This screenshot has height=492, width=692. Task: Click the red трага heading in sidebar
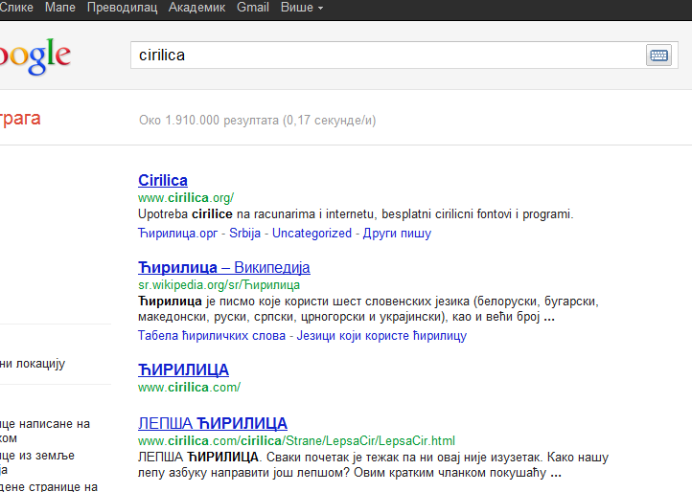point(20,119)
